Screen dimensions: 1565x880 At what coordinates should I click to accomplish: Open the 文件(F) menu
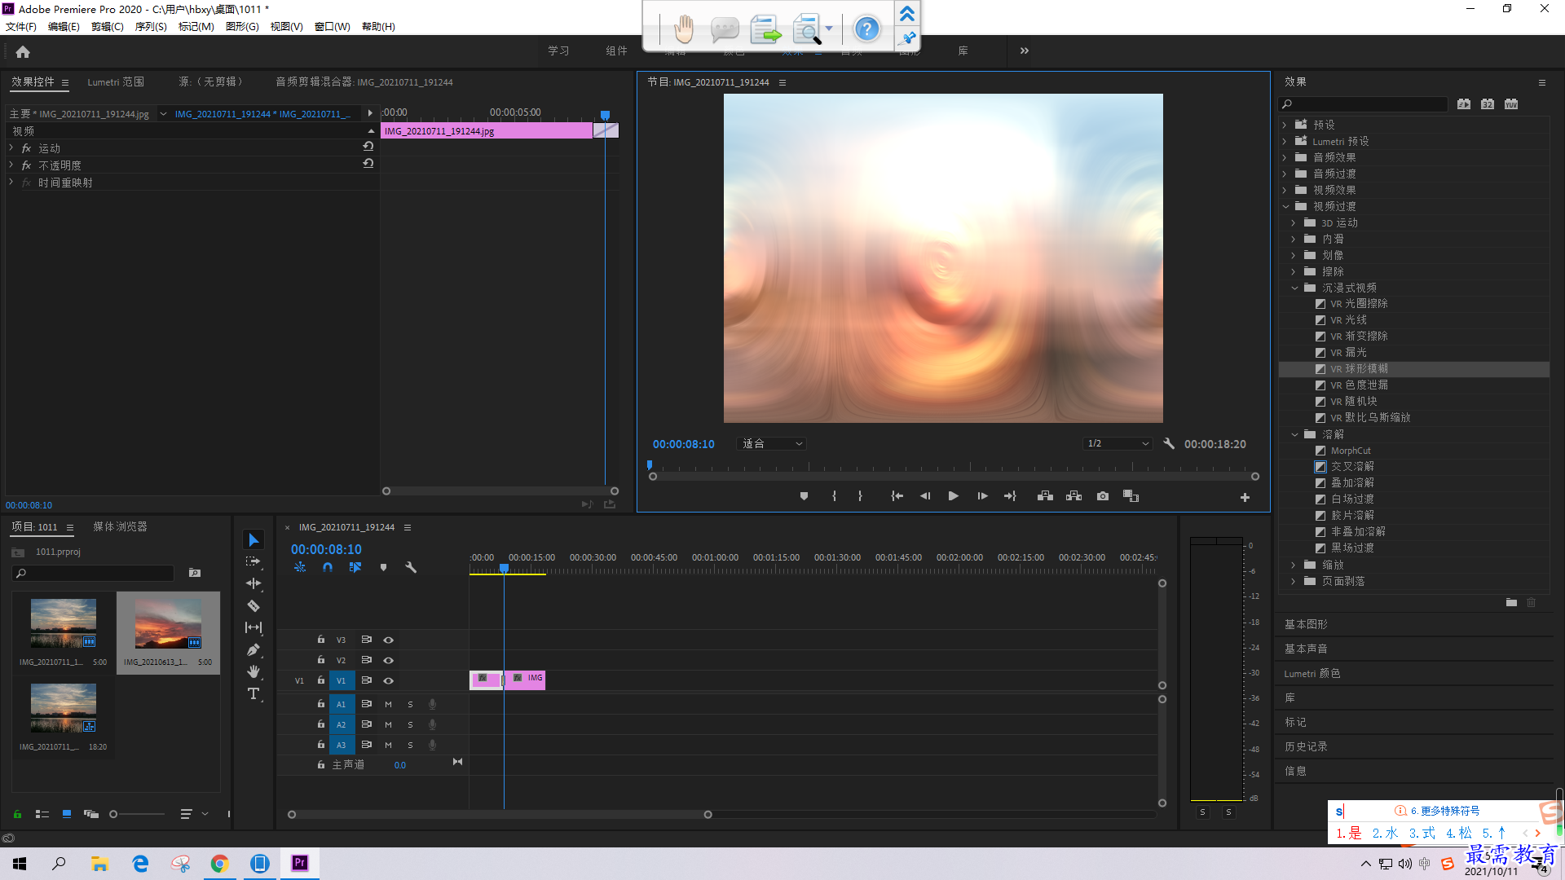(x=21, y=27)
